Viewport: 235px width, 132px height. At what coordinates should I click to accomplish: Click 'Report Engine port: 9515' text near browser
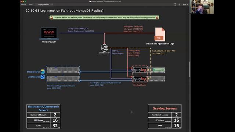(81, 31)
